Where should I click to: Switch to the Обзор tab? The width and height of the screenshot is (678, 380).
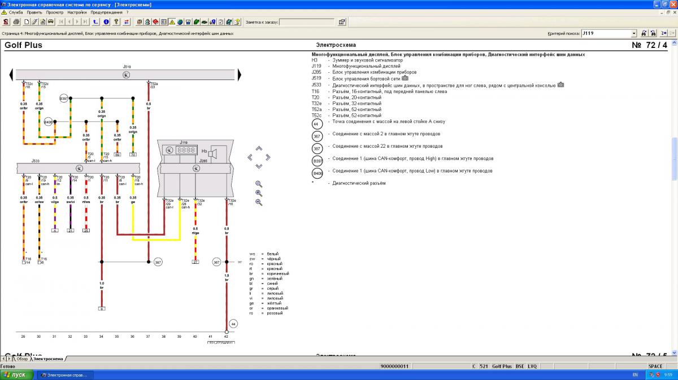click(22, 359)
